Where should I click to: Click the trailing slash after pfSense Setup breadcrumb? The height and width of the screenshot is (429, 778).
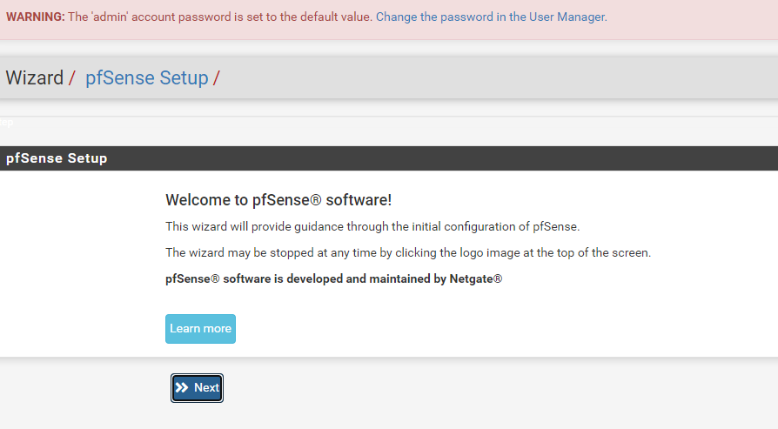(x=217, y=78)
